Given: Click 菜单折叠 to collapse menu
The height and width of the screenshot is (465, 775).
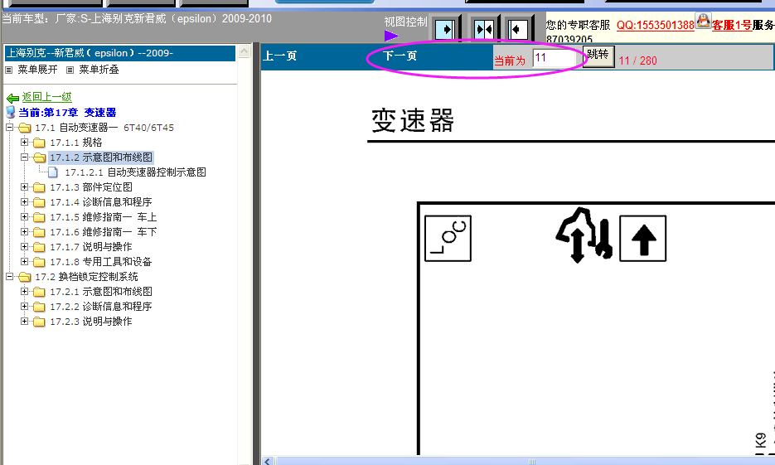Looking at the screenshot, I should click(x=99, y=70).
